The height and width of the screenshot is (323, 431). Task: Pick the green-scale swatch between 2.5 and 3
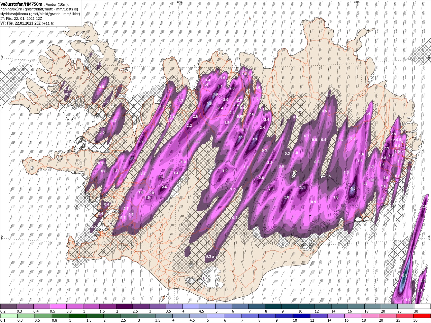coord(129,316)
